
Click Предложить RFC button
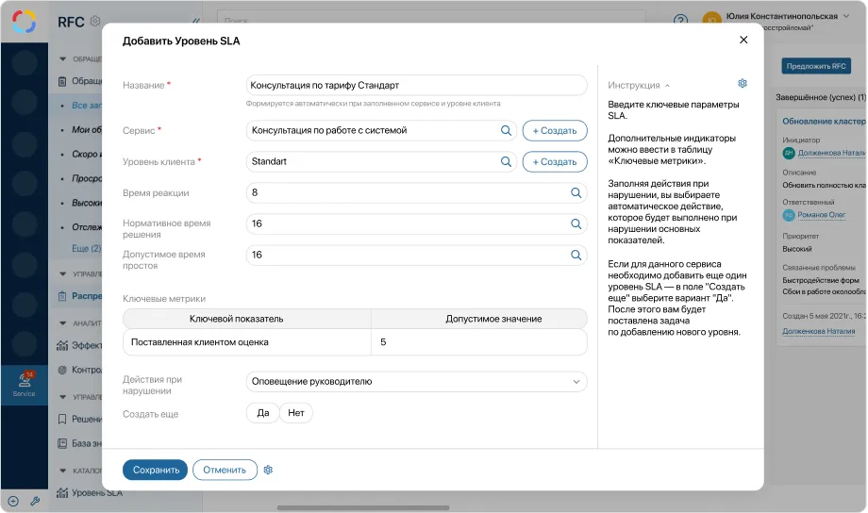[816, 66]
